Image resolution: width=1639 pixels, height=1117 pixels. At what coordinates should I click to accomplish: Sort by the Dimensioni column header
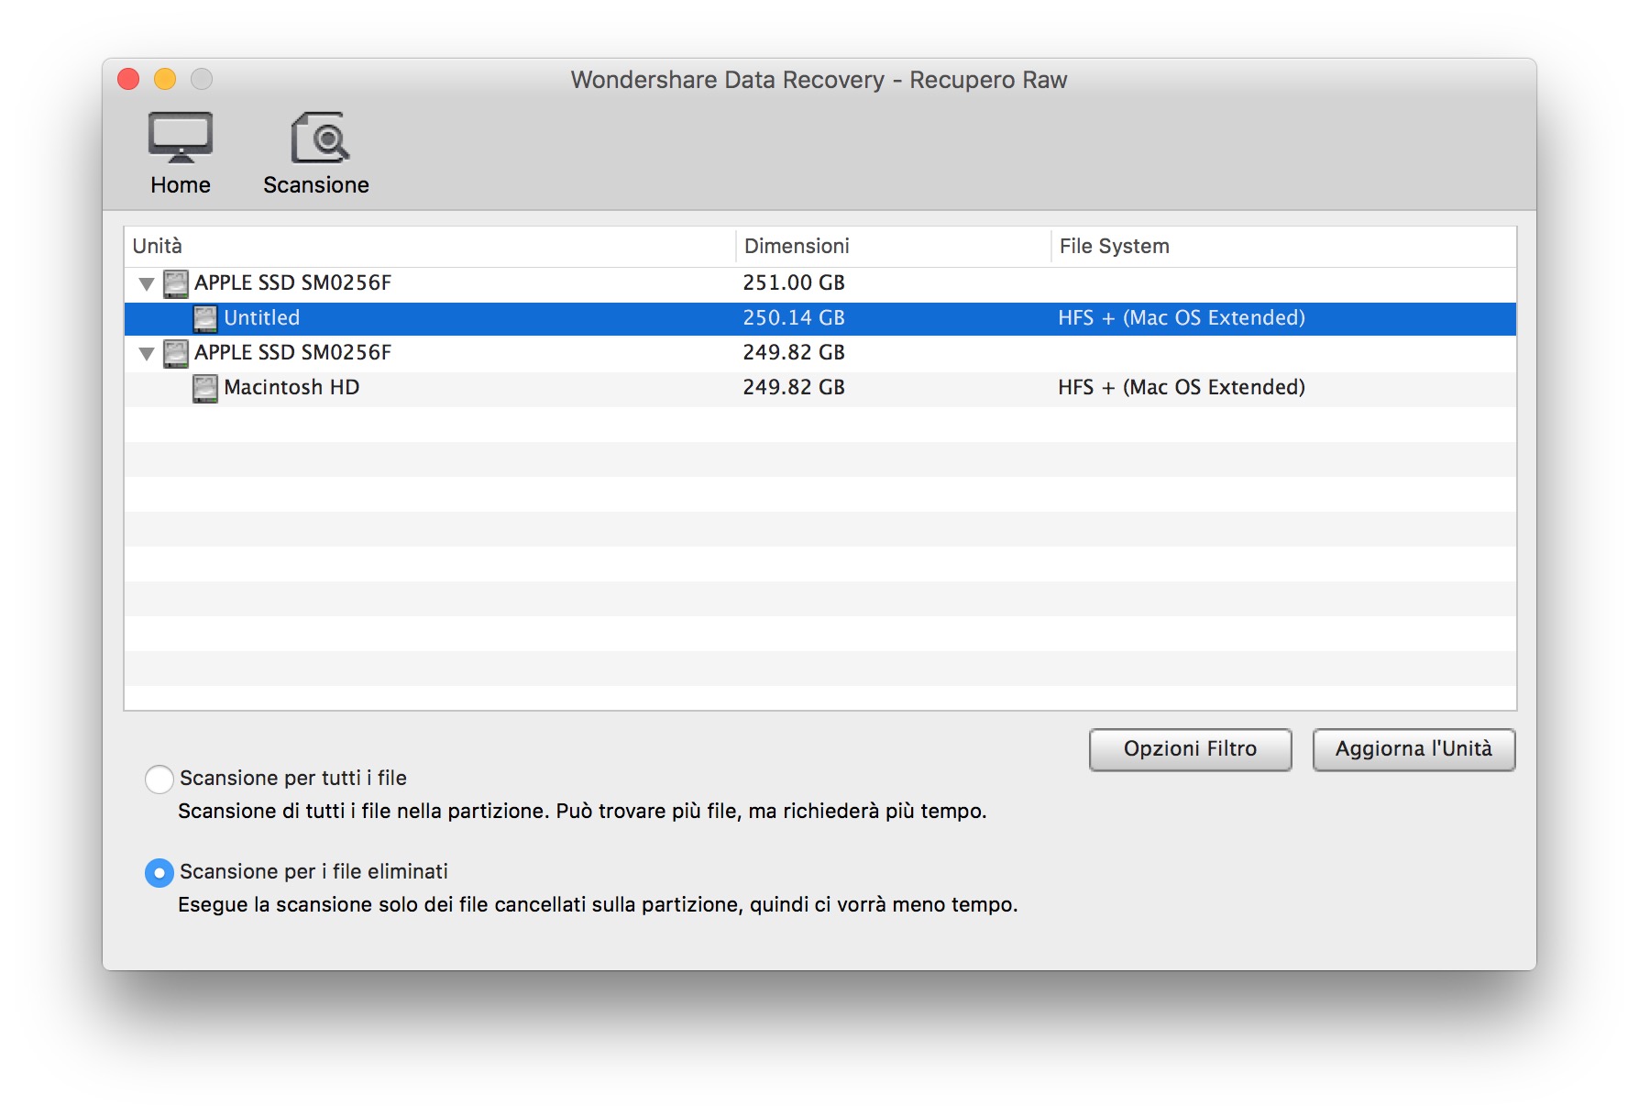click(797, 246)
